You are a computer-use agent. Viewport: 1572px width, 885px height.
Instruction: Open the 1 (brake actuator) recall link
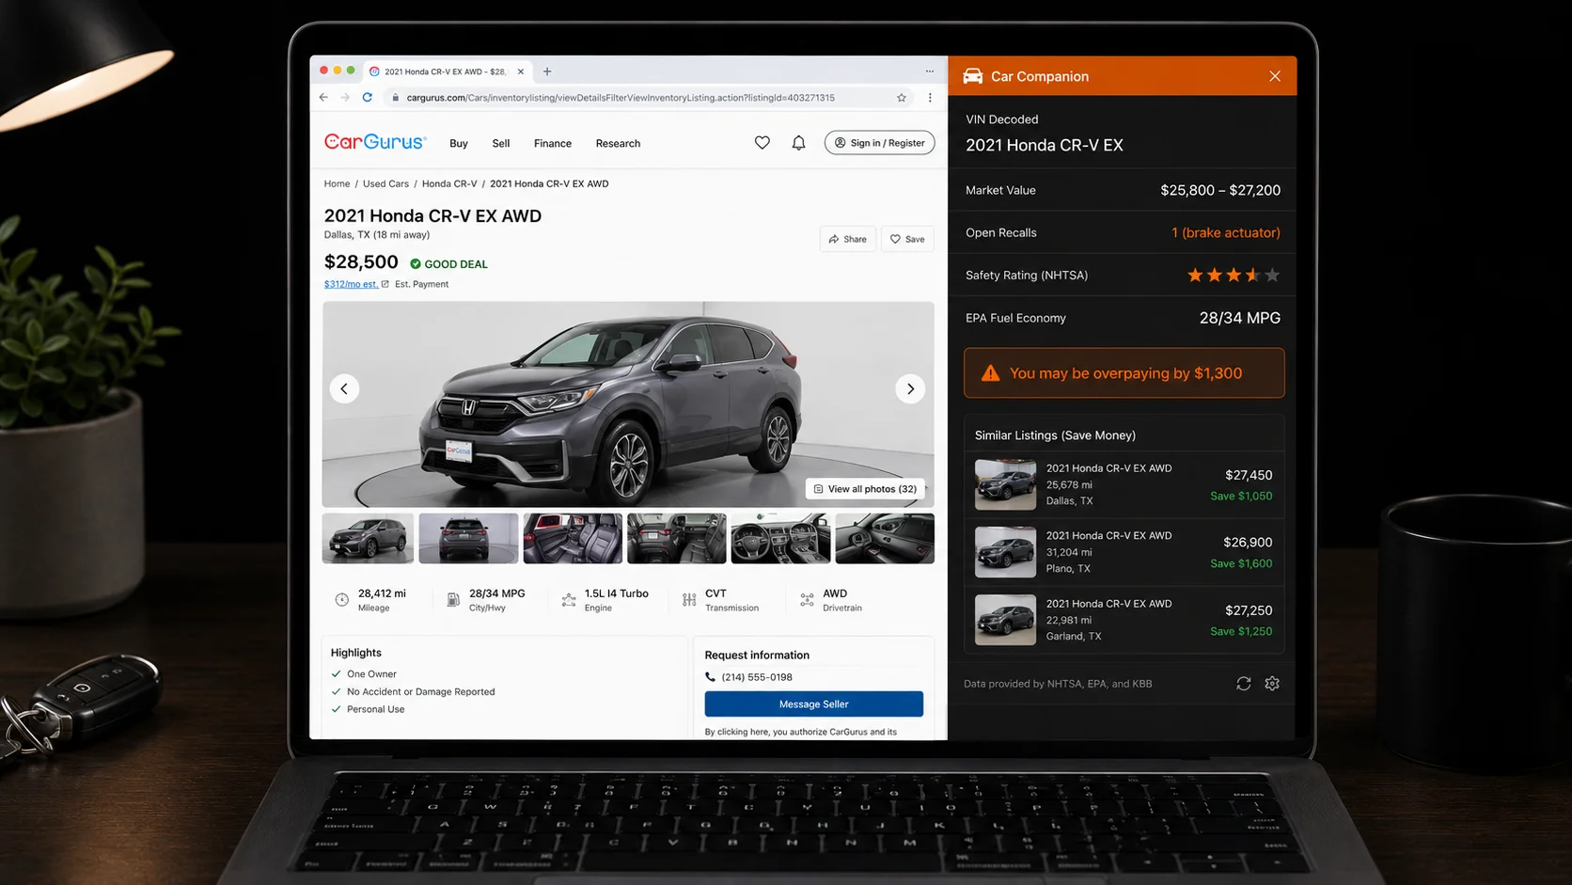(1226, 233)
